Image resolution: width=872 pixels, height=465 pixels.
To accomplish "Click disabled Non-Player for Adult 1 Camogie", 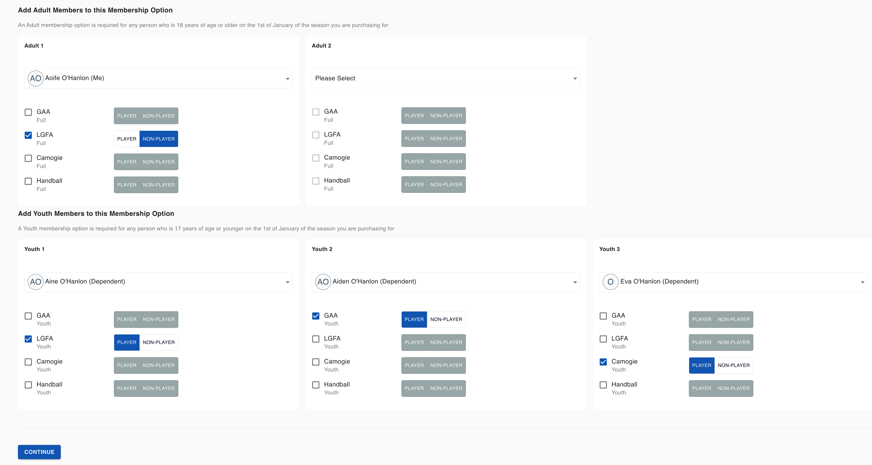I will click(159, 162).
